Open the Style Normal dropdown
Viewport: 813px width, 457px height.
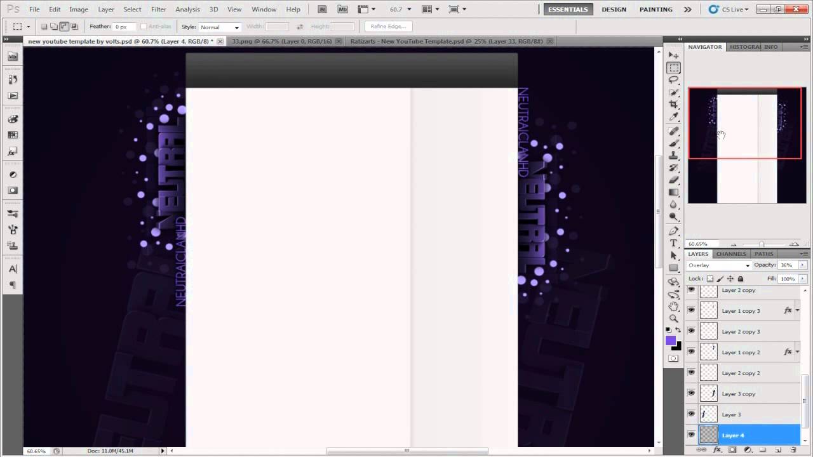(x=220, y=27)
